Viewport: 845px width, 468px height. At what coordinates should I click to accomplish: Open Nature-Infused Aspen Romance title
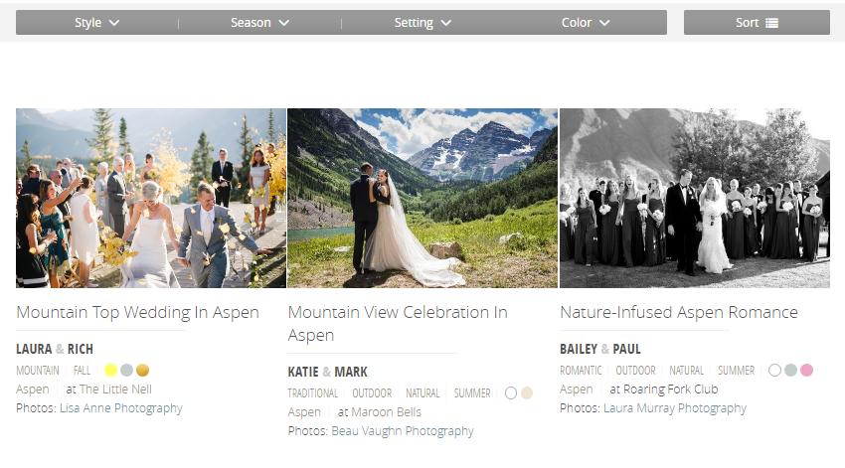pyautogui.click(x=679, y=312)
